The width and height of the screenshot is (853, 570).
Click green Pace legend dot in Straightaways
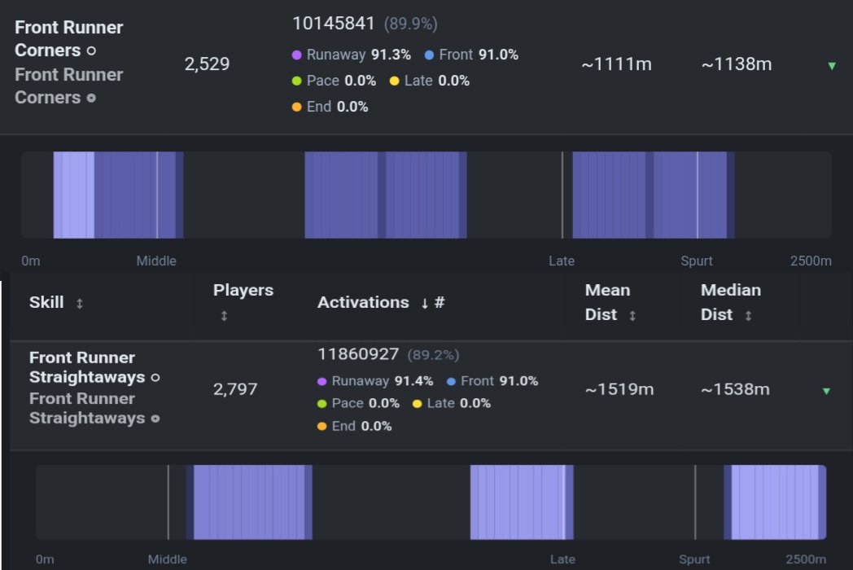tap(322, 403)
